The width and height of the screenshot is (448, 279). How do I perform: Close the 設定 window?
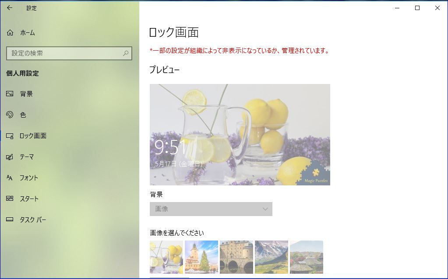(x=437, y=8)
